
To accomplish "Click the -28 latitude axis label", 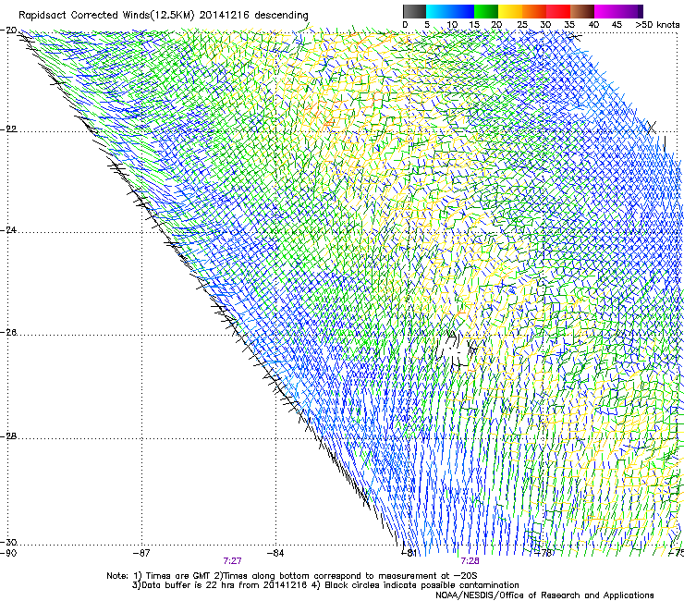I will coord(8,436).
